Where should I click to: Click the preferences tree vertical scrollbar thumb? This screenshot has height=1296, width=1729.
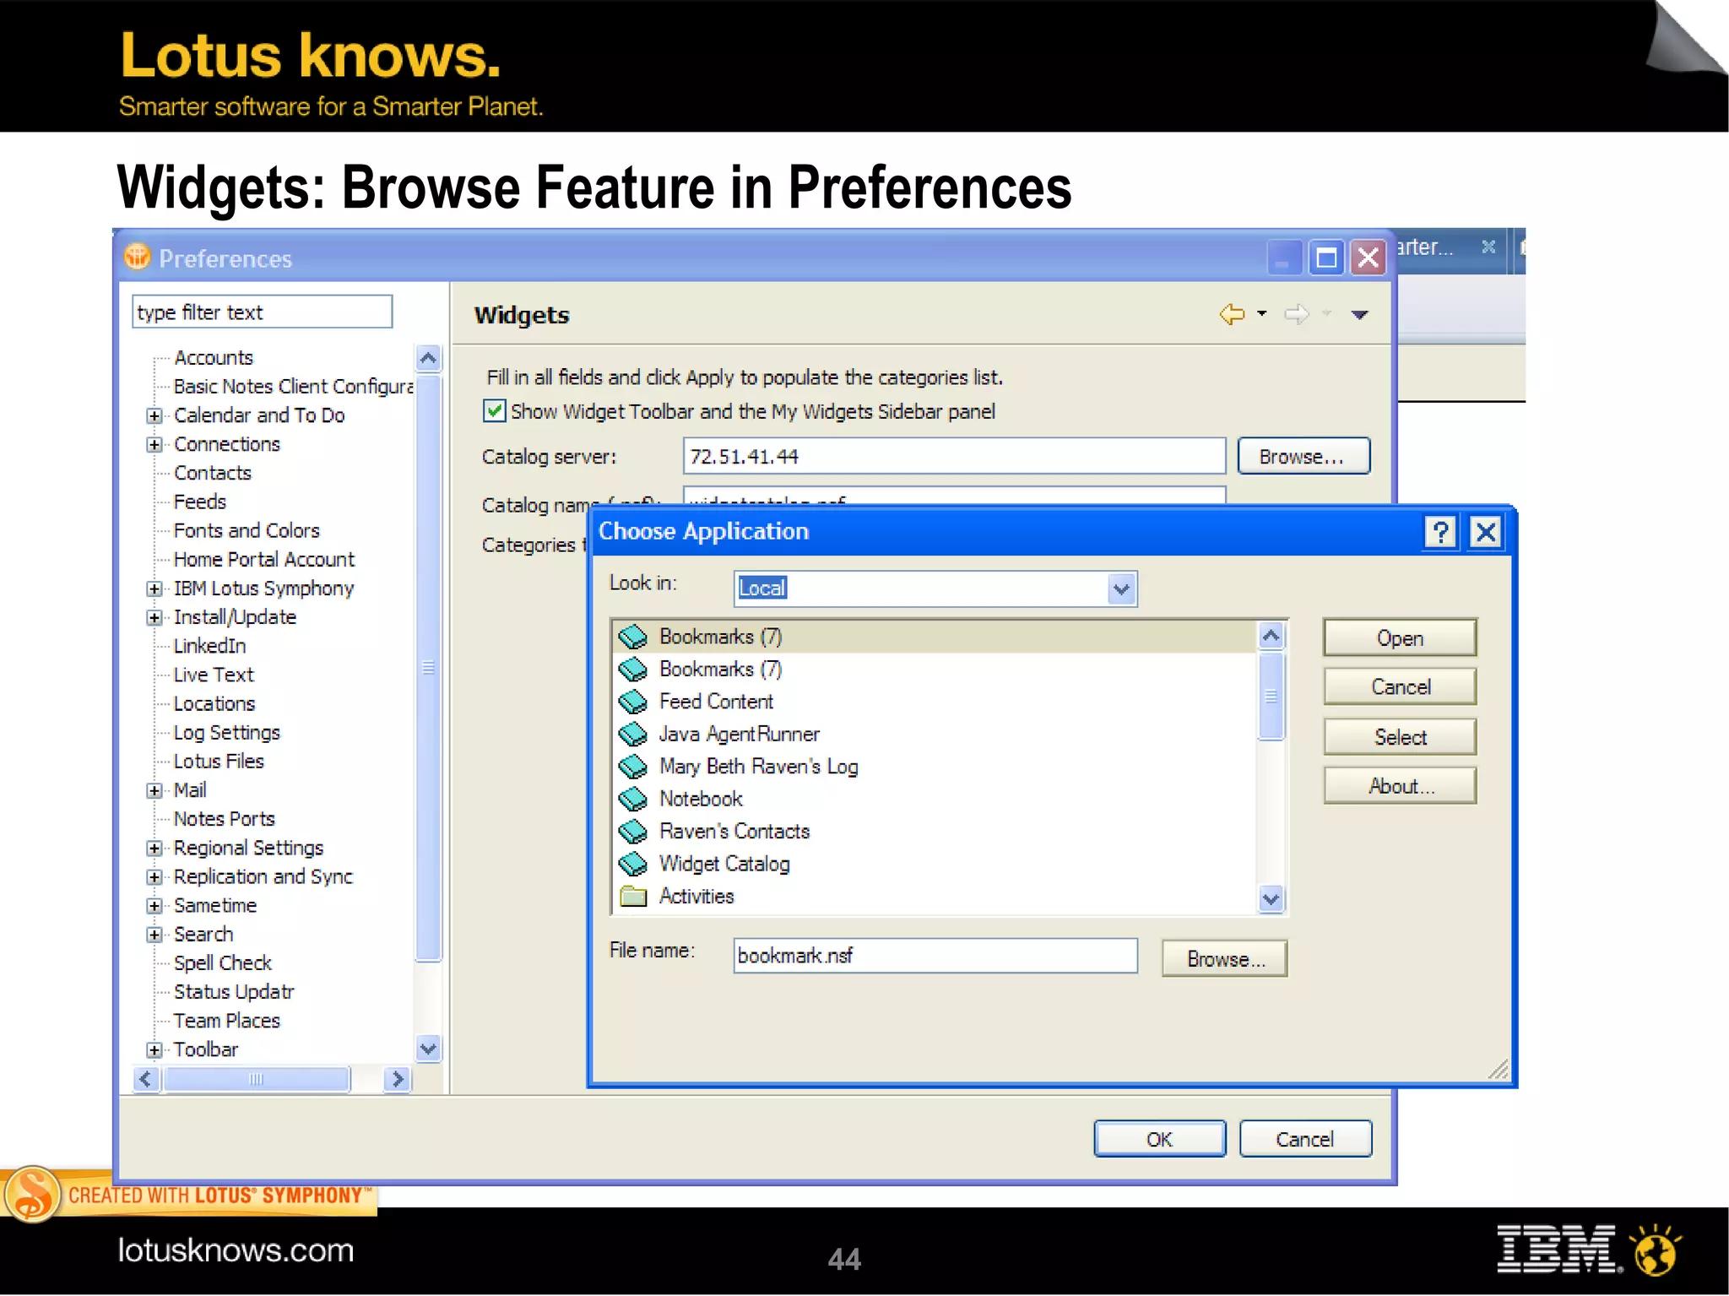[428, 668]
